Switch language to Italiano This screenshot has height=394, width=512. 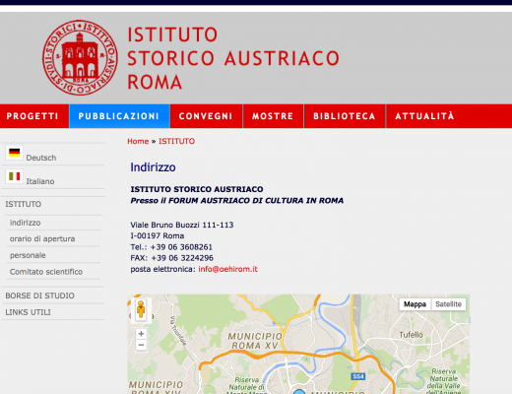click(x=40, y=181)
